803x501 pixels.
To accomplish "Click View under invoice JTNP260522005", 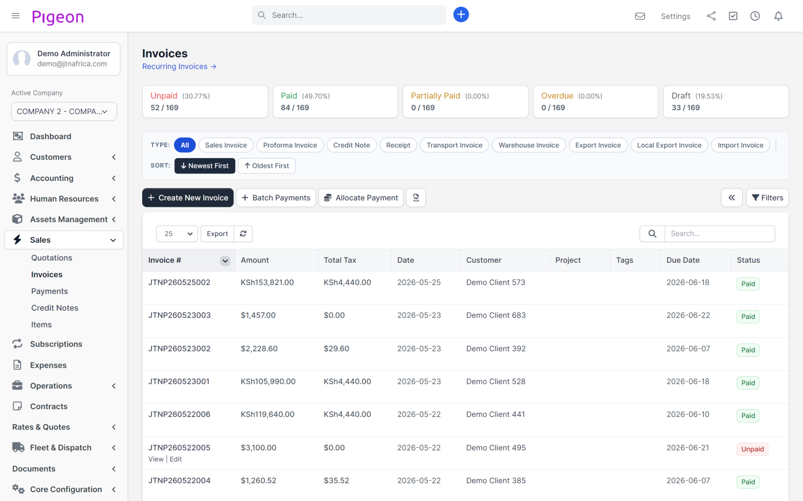I will [156, 459].
